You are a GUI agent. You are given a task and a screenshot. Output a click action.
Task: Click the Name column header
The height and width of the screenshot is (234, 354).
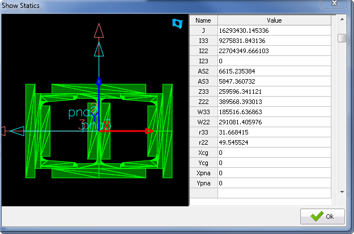pos(203,20)
